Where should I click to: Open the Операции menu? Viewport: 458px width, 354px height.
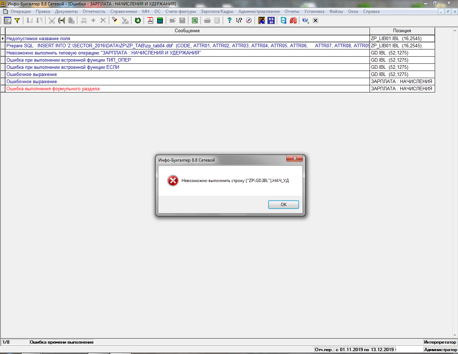[21, 11]
